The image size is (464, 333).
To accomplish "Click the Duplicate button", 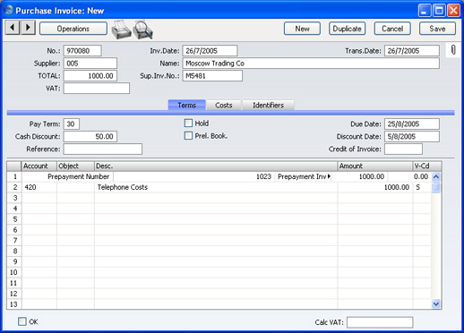I will [x=348, y=29].
